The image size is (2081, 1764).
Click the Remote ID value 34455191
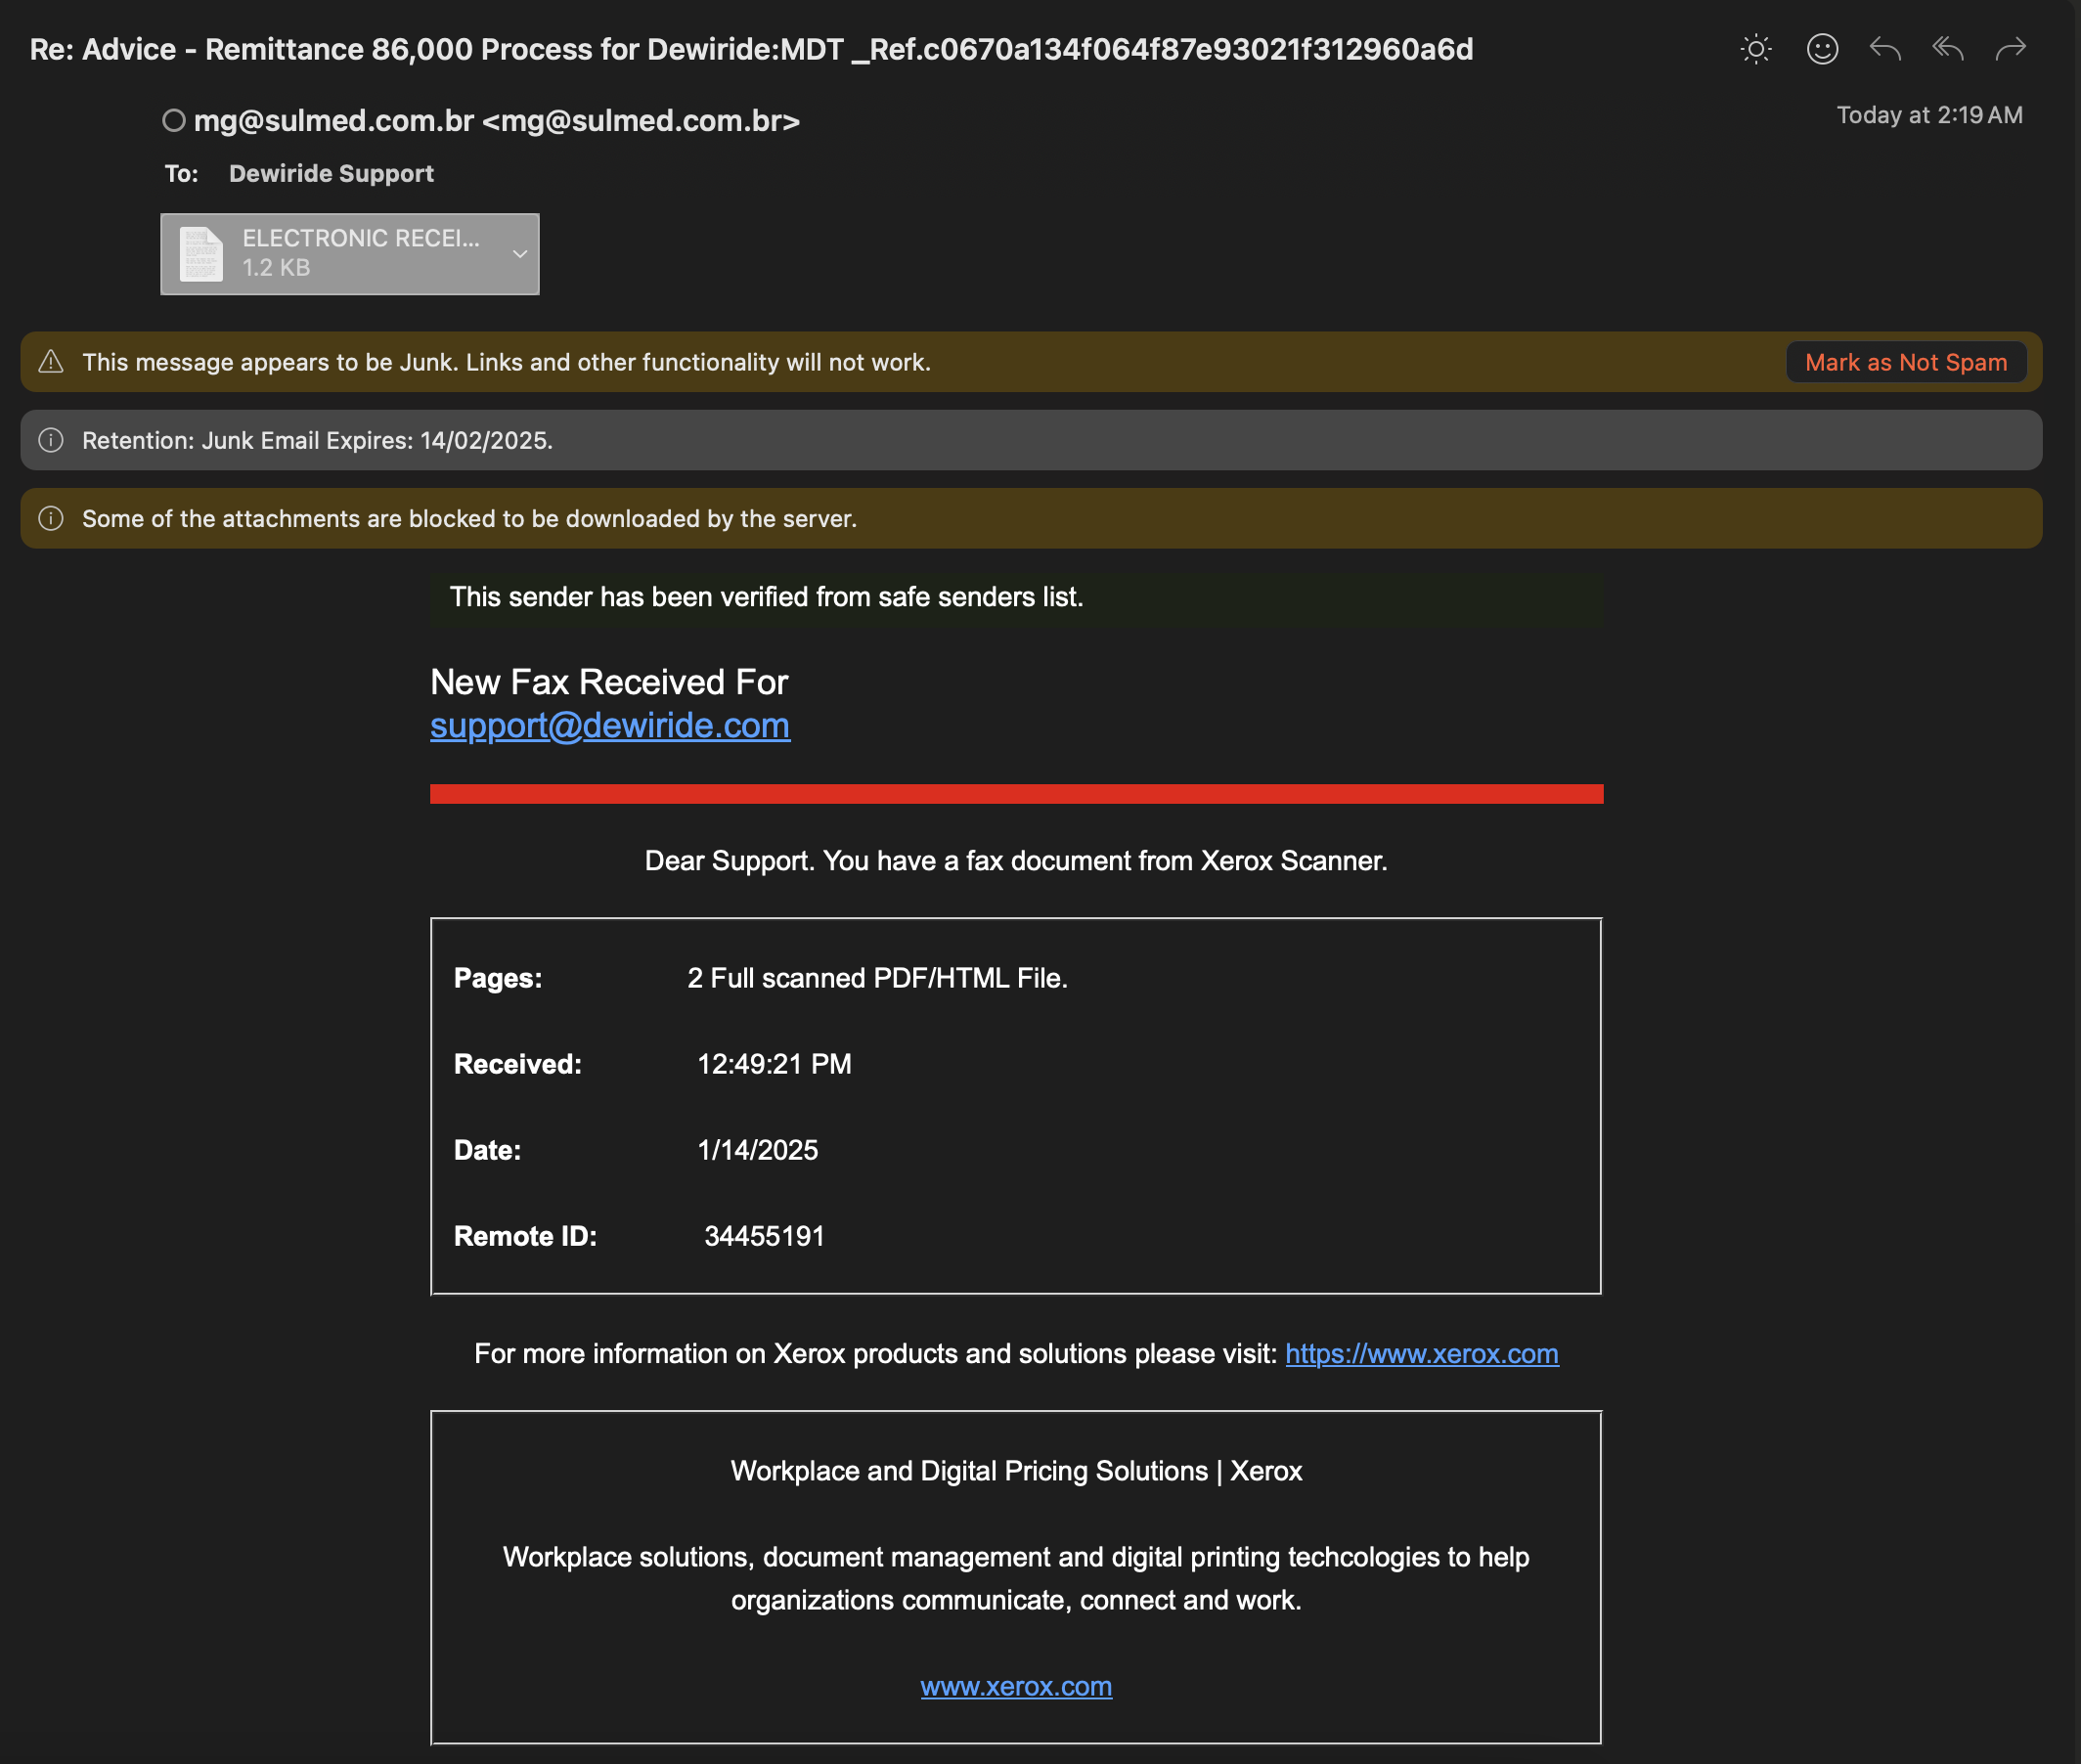click(765, 1237)
